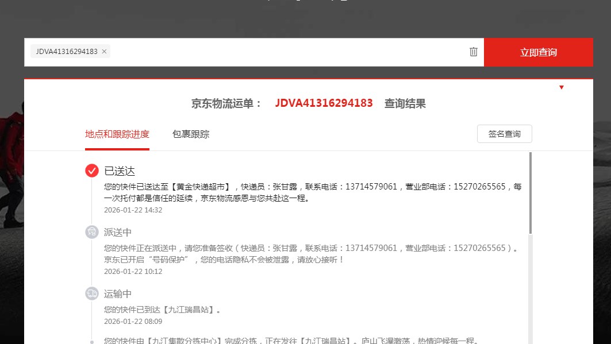
Task: Click the 派送中 status heading
Action: (x=118, y=233)
